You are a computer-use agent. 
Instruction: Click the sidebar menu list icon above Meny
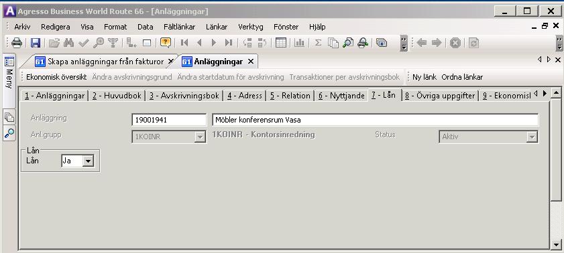9,62
